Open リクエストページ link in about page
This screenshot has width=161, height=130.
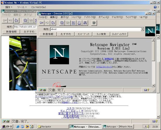click(104, 67)
